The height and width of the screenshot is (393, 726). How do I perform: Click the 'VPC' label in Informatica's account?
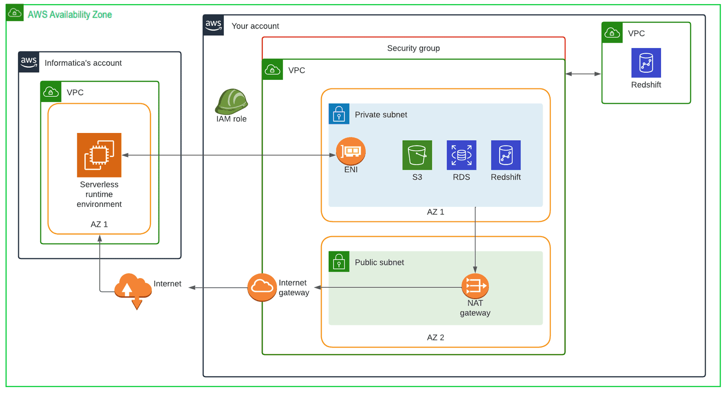tap(75, 93)
